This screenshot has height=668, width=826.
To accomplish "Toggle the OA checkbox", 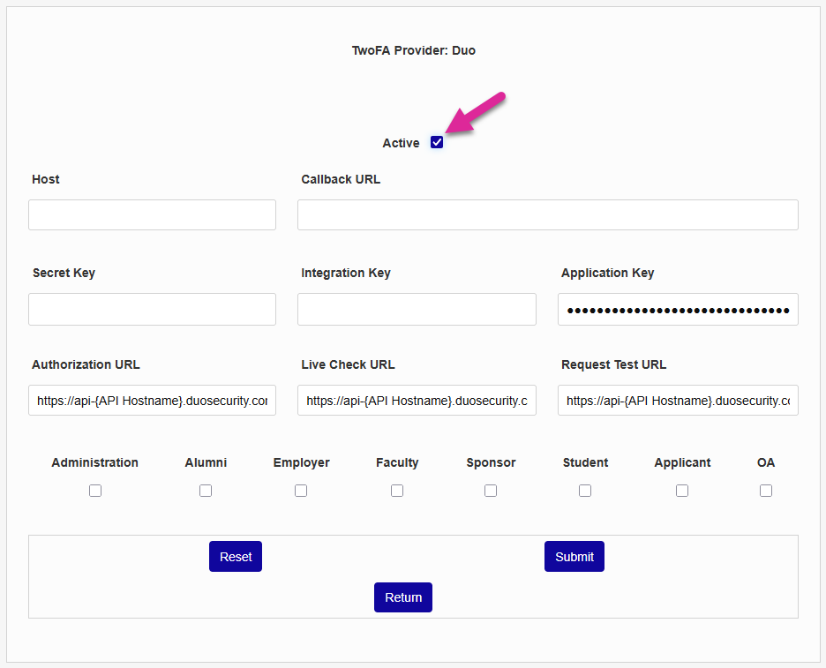I will (x=766, y=491).
